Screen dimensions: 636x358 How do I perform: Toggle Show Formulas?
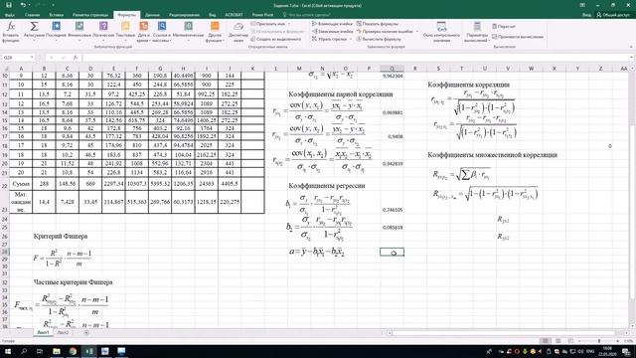point(378,24)
